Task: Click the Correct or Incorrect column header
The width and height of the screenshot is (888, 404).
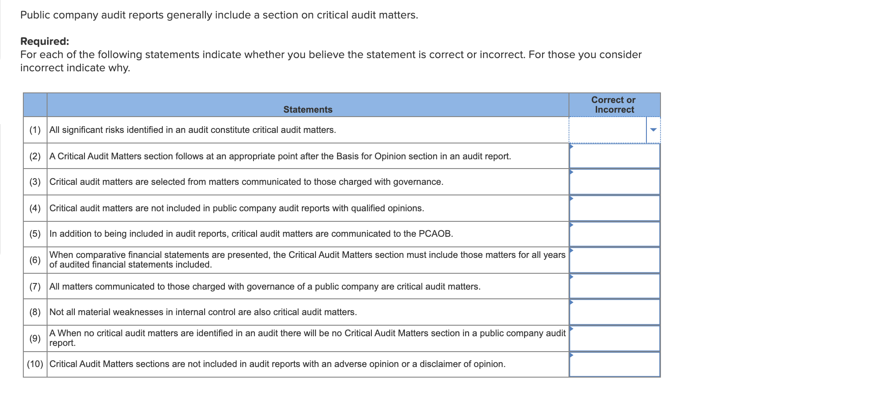Action: (x=613, y=105)
